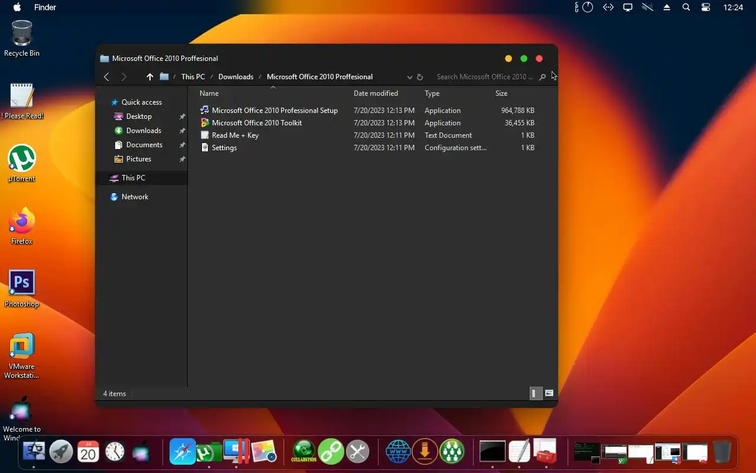The width and height of the screenshot is (756, 473).
Task: Open the address bar history dropdown chevron
Action: [x=409, y=77]
